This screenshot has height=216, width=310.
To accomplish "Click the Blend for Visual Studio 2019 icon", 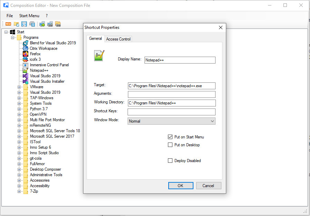I will click(26, 43).
